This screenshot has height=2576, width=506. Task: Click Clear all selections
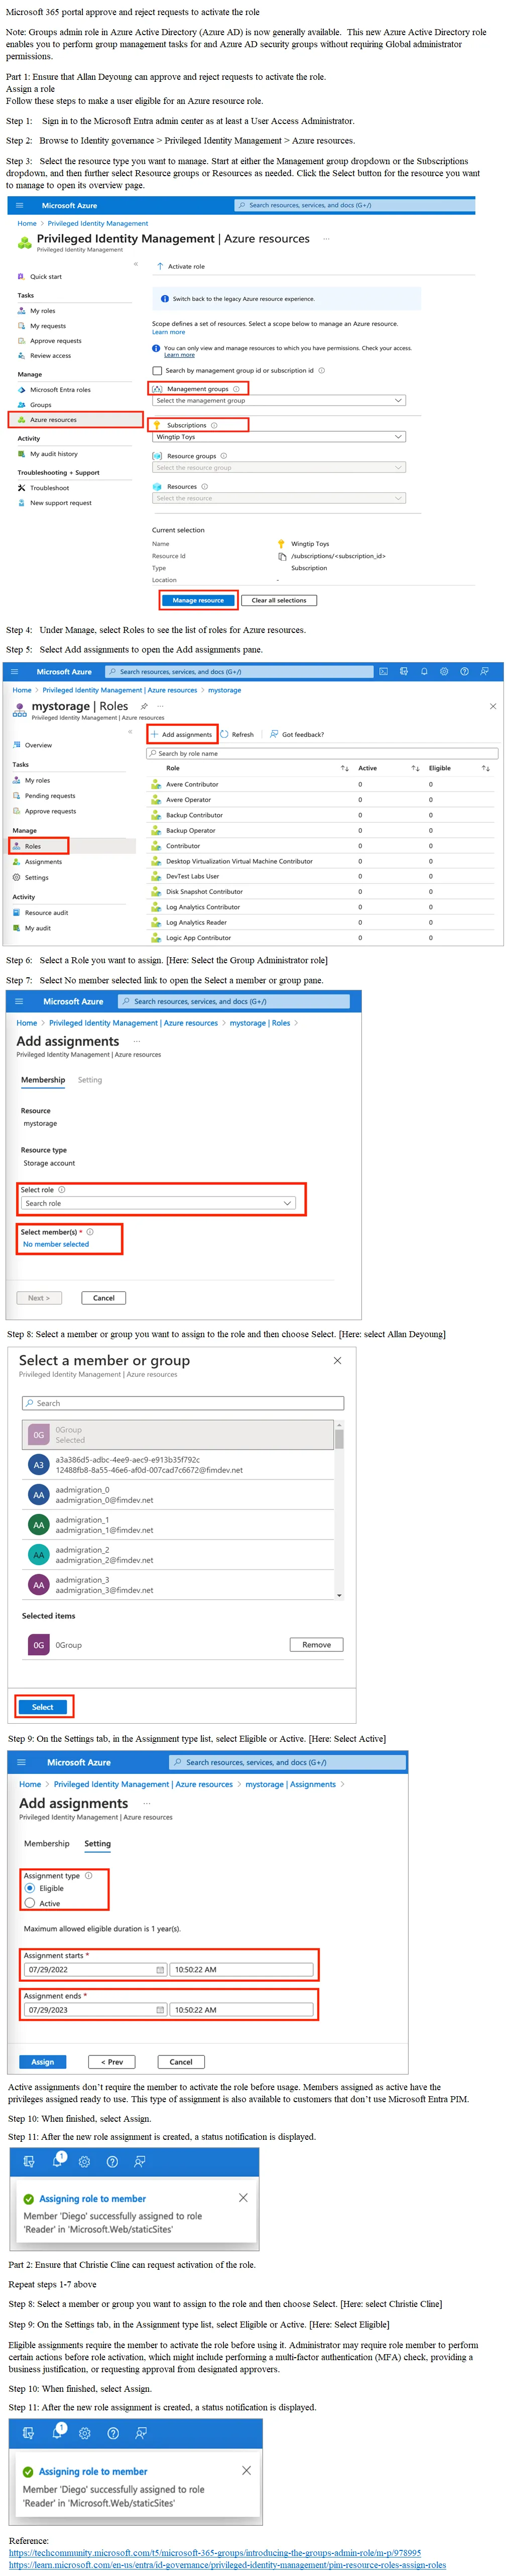pyautogui.click(x=279, y=601)
